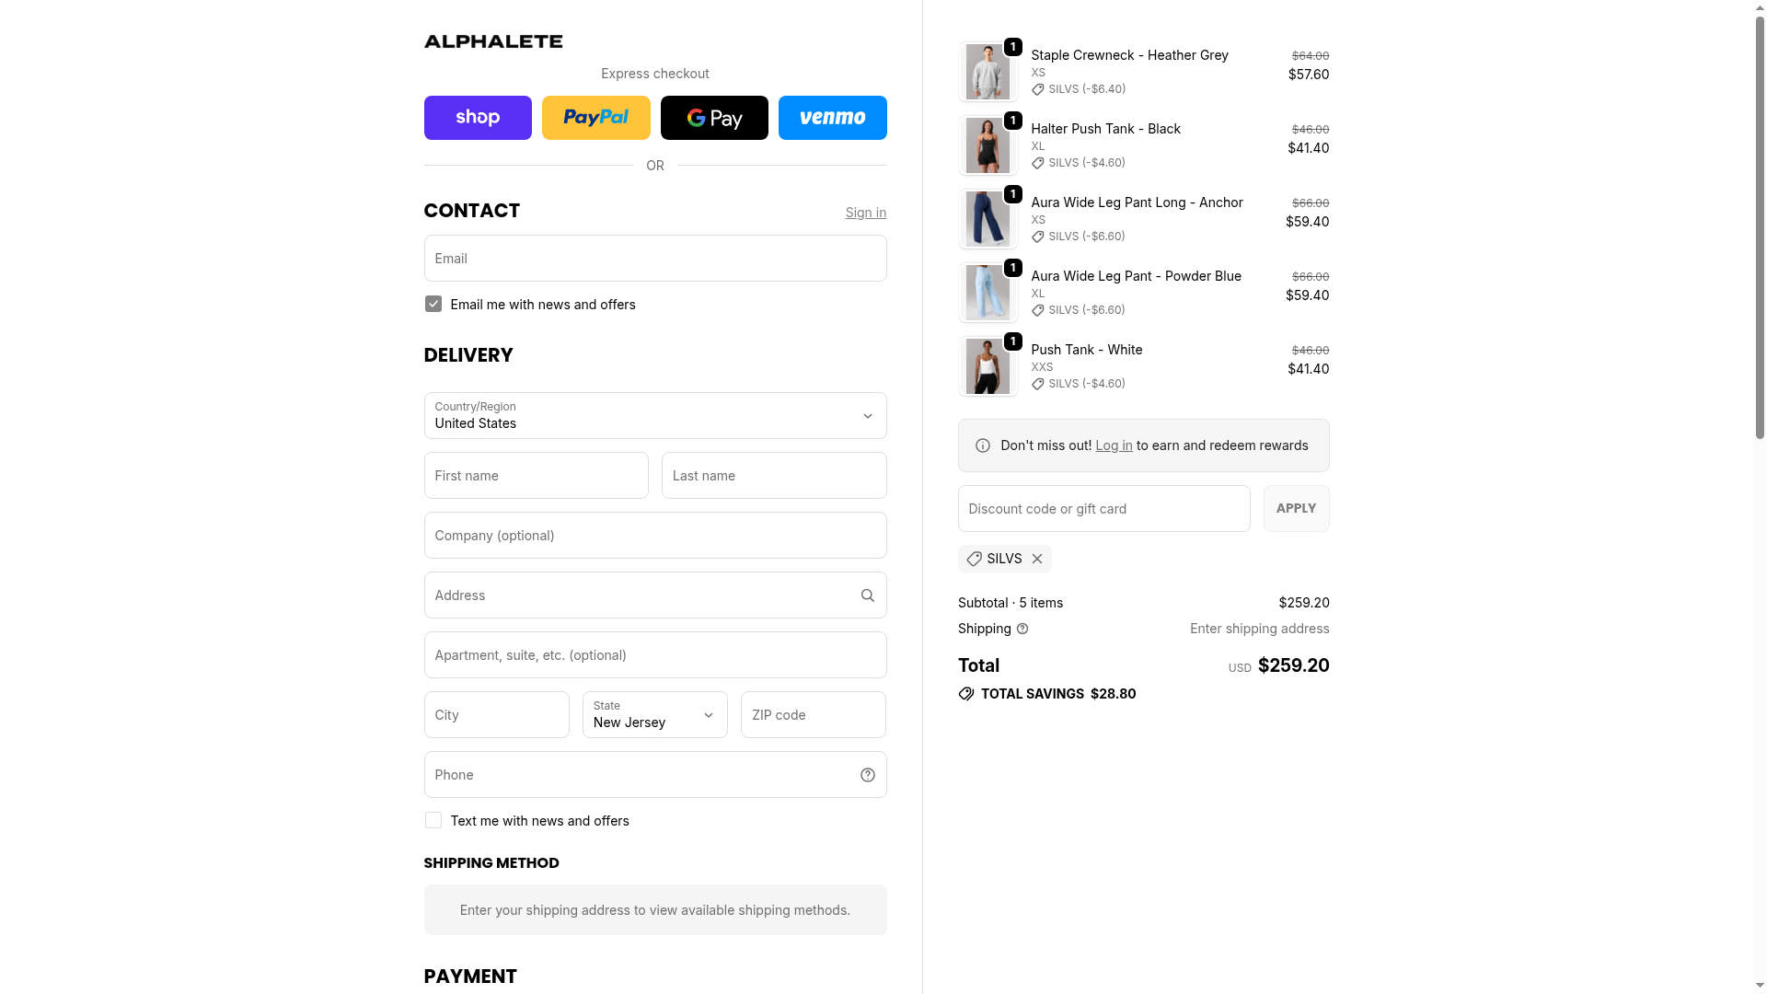Pay with Shop Pay express button
Viewport: 1767px width, 994px height.
coord(478,118)
